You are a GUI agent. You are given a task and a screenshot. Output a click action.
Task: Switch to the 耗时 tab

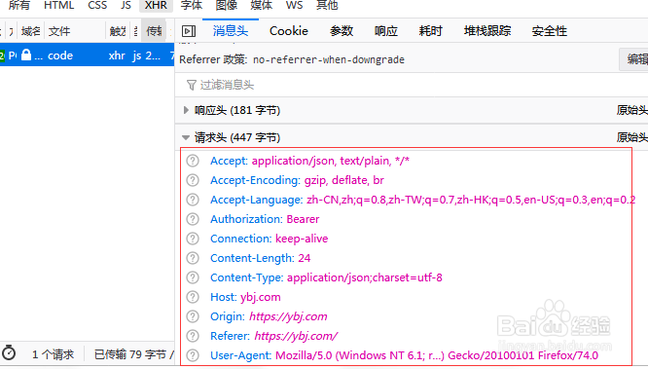click(431, 31)
